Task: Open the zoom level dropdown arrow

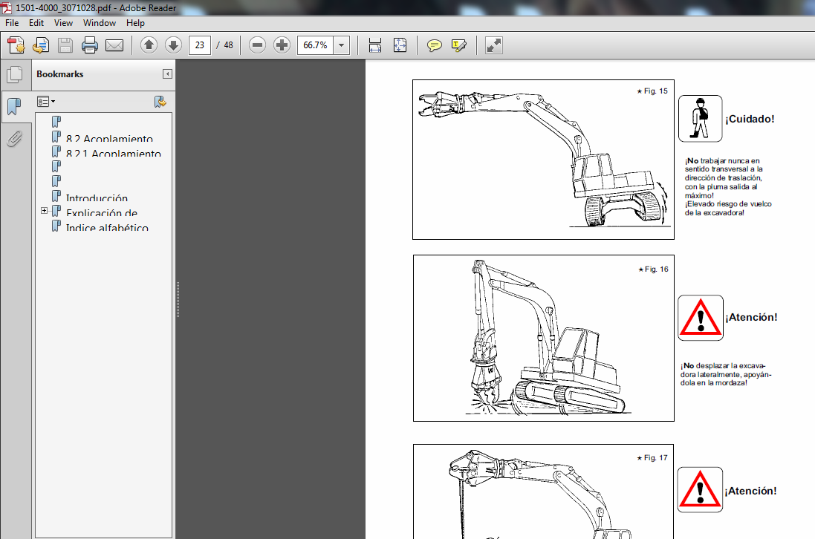Action: tap(342, 45)
